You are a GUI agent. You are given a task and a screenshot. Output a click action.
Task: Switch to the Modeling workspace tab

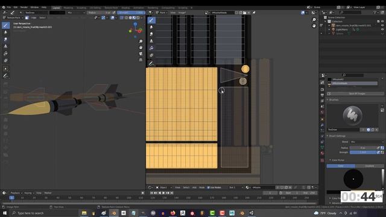68,8
